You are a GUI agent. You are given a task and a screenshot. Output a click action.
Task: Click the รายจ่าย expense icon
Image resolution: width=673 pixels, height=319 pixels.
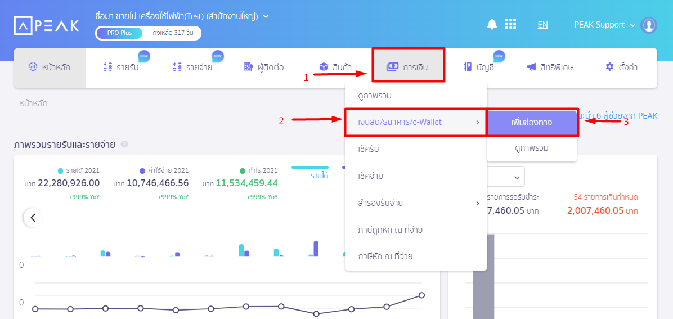pyautogui.click(x=177, y=67)
